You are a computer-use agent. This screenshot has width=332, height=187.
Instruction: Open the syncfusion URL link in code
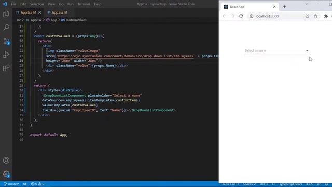126,56
